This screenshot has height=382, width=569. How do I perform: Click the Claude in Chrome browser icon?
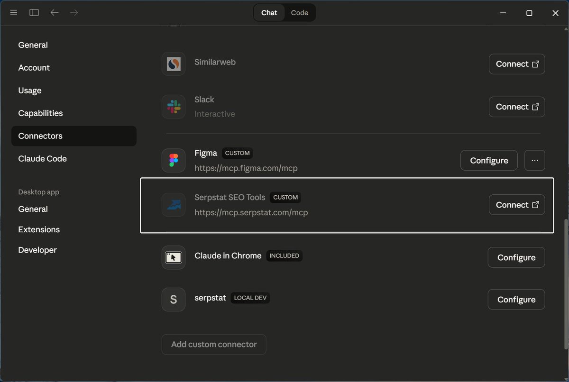click(174, 257)
